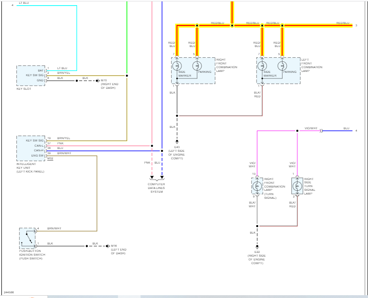368x298 pixels.
Task: Click the M32 connector label
Action: (50, 158)
